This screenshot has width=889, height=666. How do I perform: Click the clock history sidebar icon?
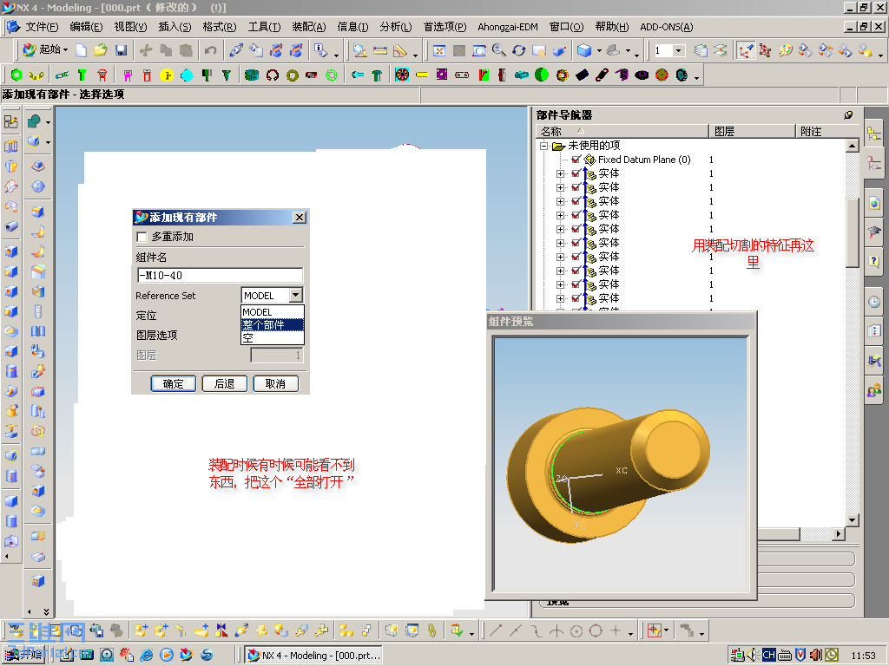coord(874,302)
